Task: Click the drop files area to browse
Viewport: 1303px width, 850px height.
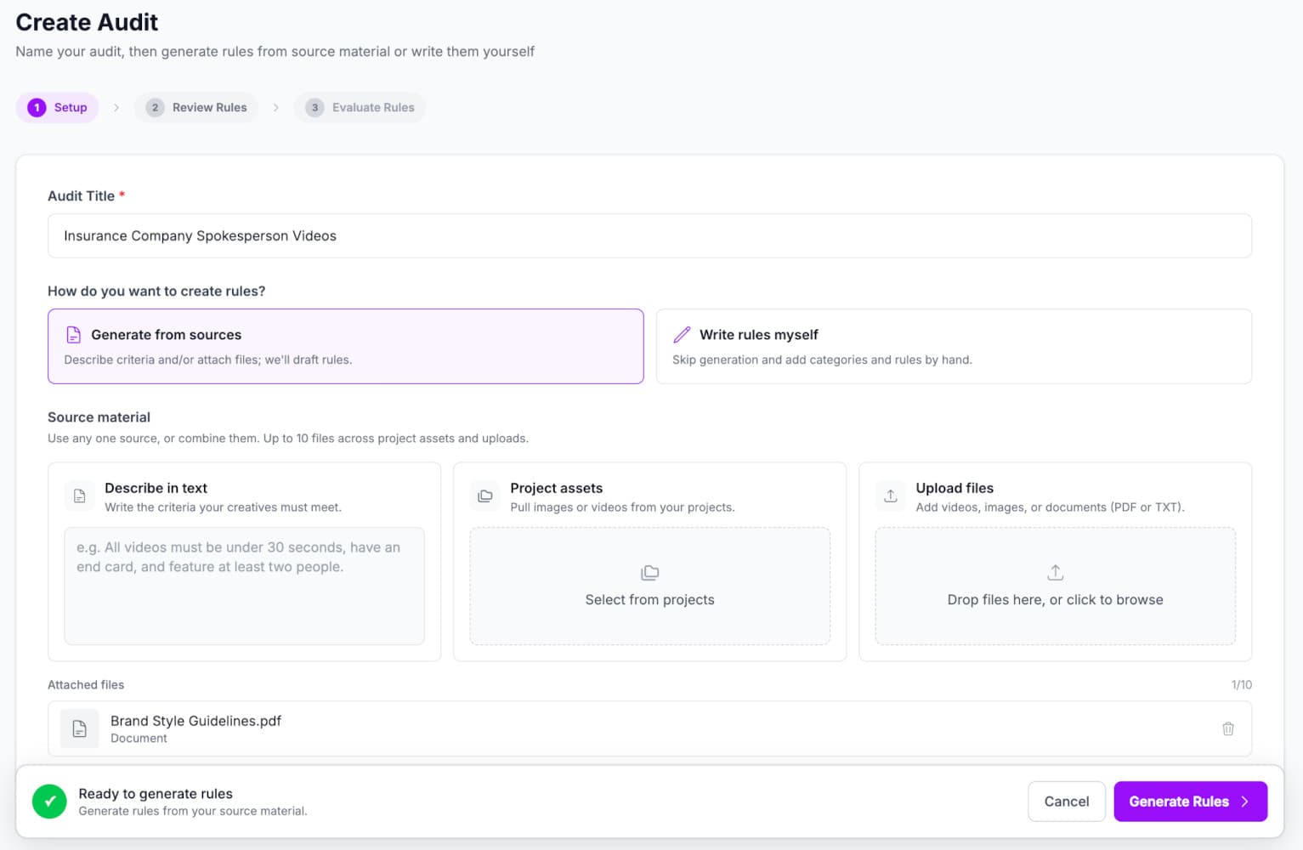Action: tap(1056, 586)
